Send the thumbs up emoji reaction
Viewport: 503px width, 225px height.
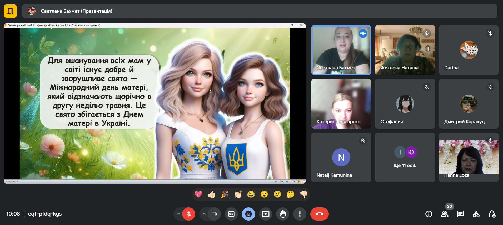212,194
